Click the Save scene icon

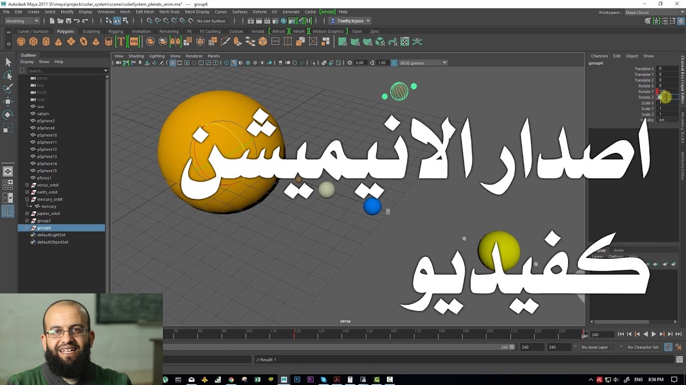68,21
